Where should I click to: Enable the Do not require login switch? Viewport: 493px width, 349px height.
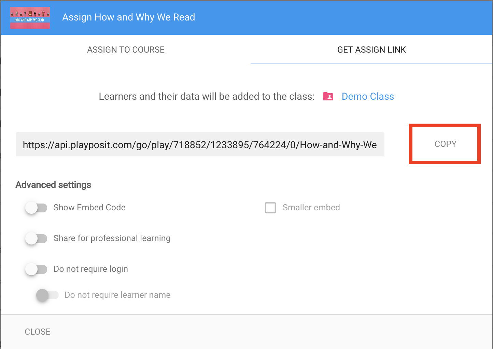pyautogui.click(x=36, y=269)
